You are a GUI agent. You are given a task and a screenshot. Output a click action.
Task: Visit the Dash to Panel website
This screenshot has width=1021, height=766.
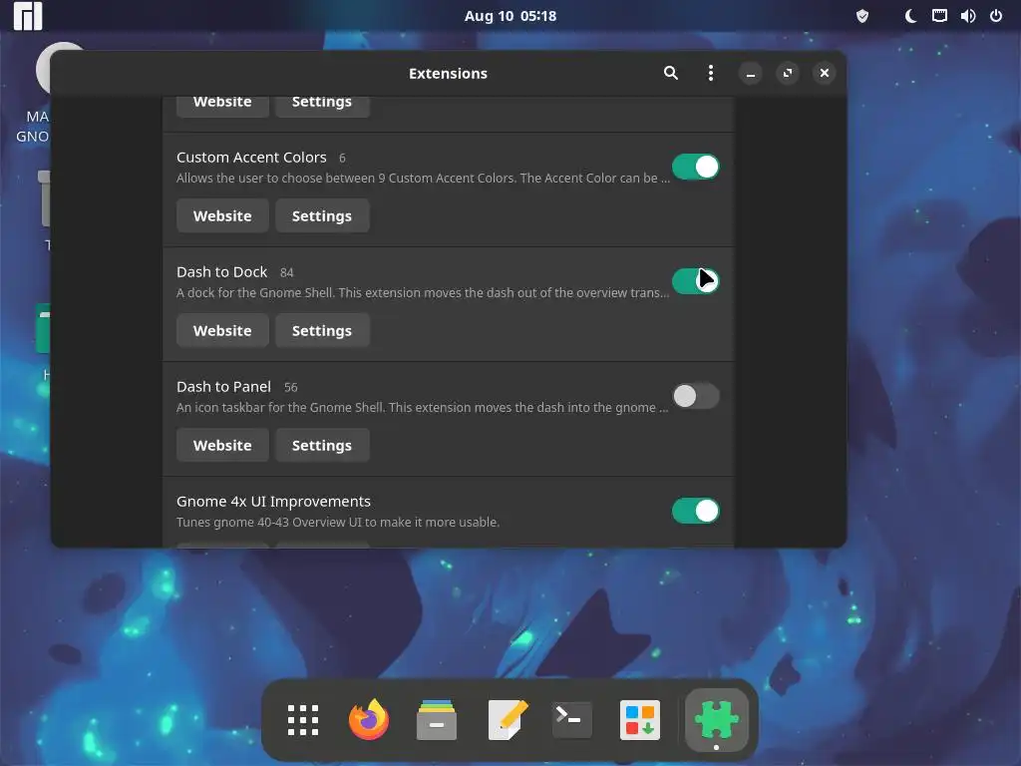(222, 445)
